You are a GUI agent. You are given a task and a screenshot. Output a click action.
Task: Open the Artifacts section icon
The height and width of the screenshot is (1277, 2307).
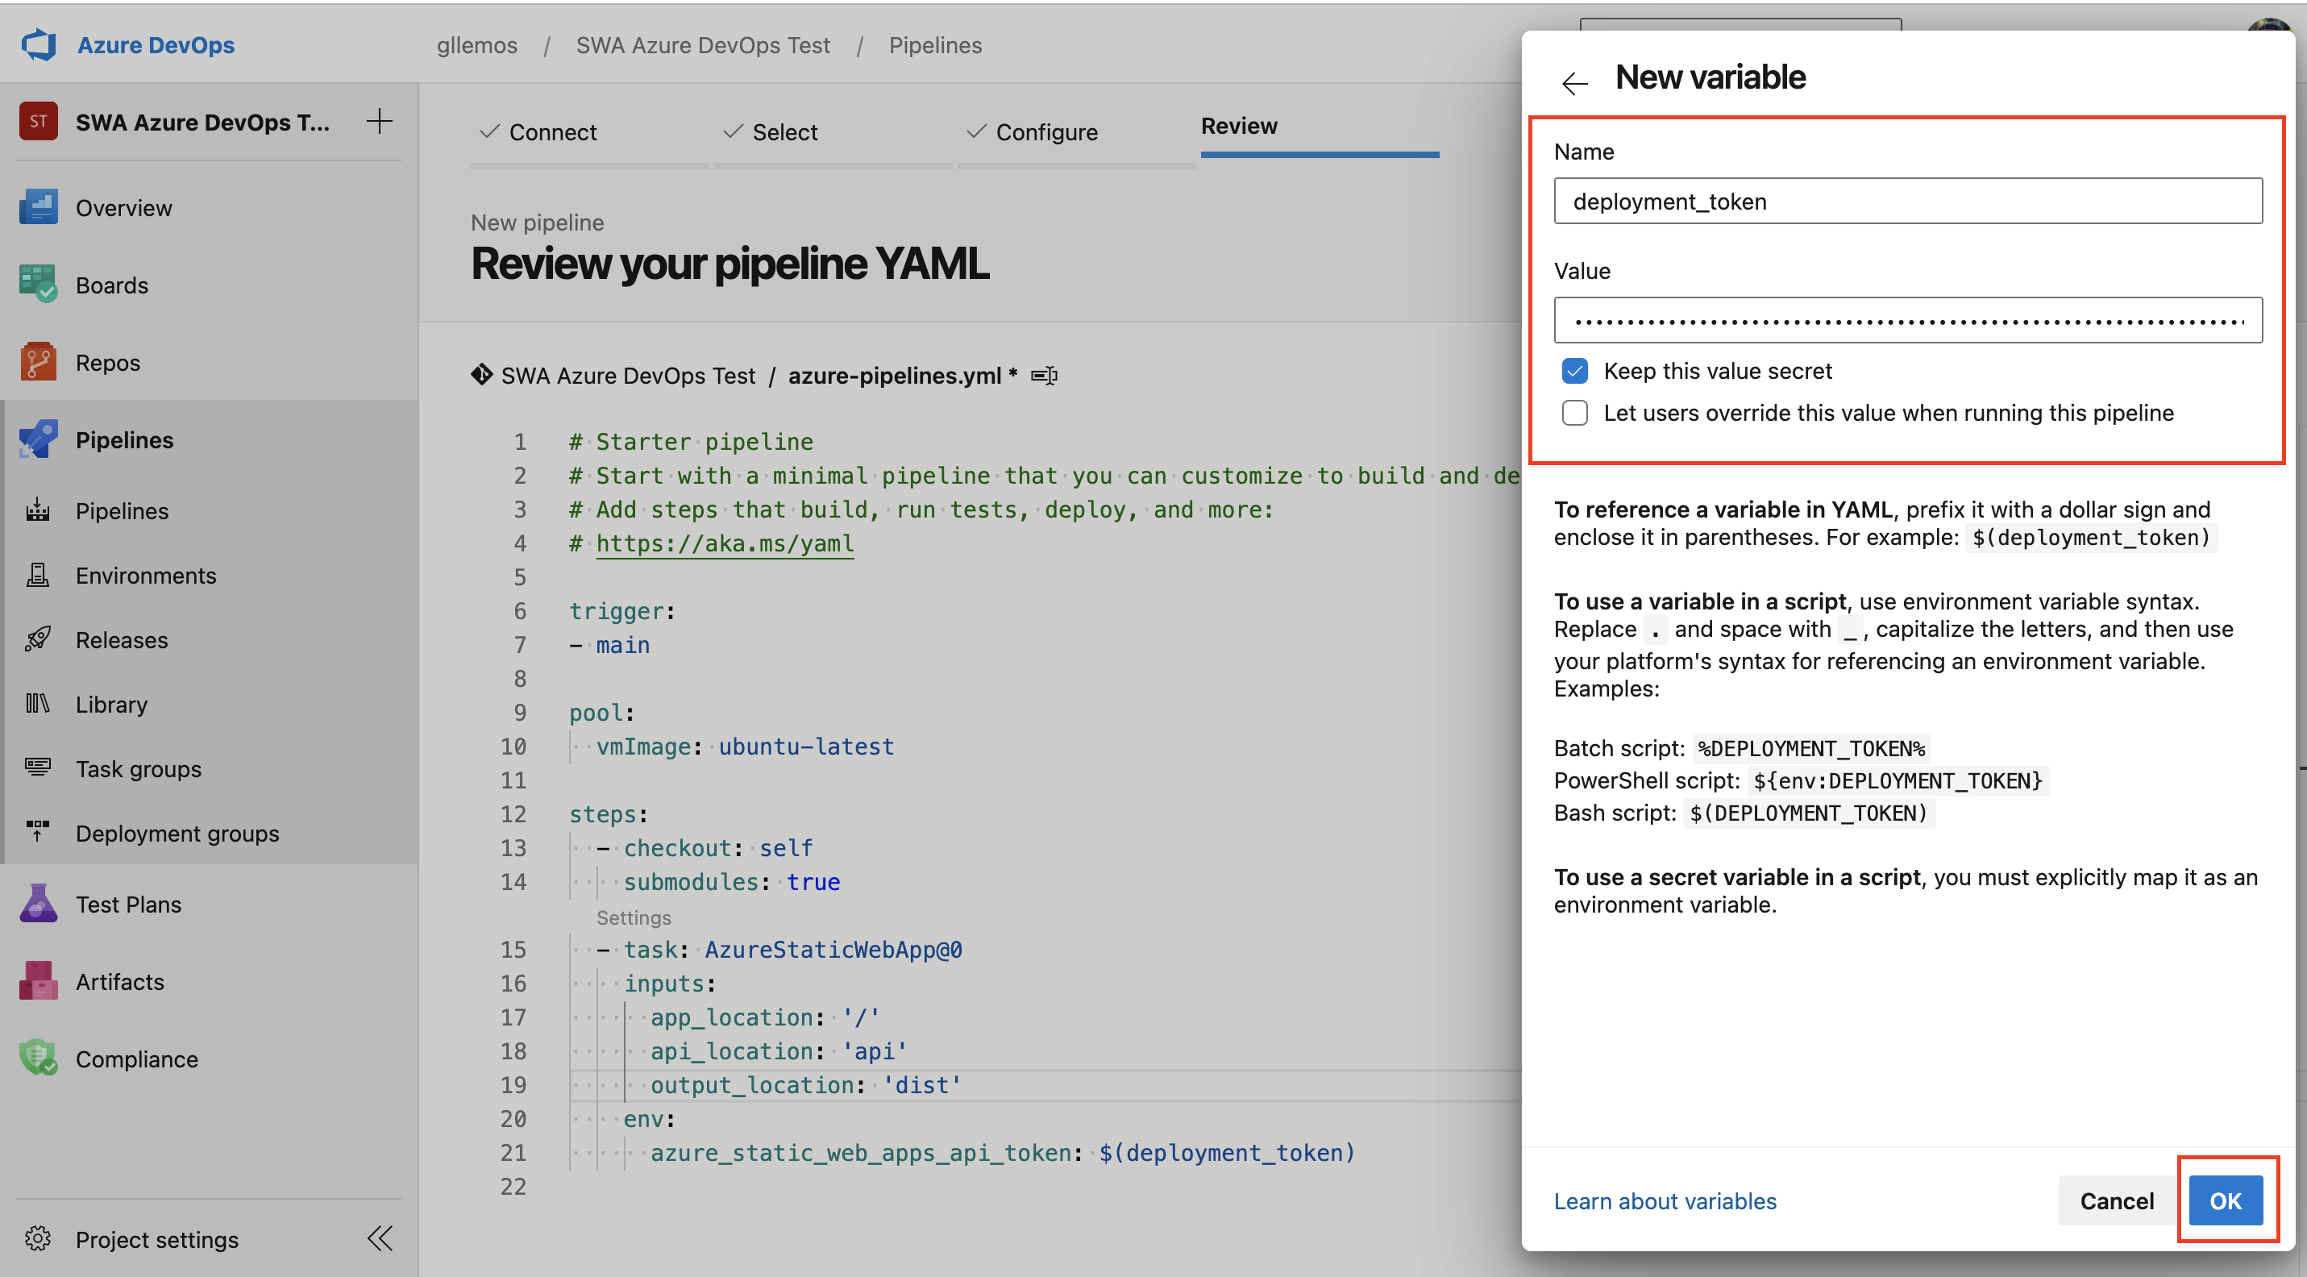38,980
